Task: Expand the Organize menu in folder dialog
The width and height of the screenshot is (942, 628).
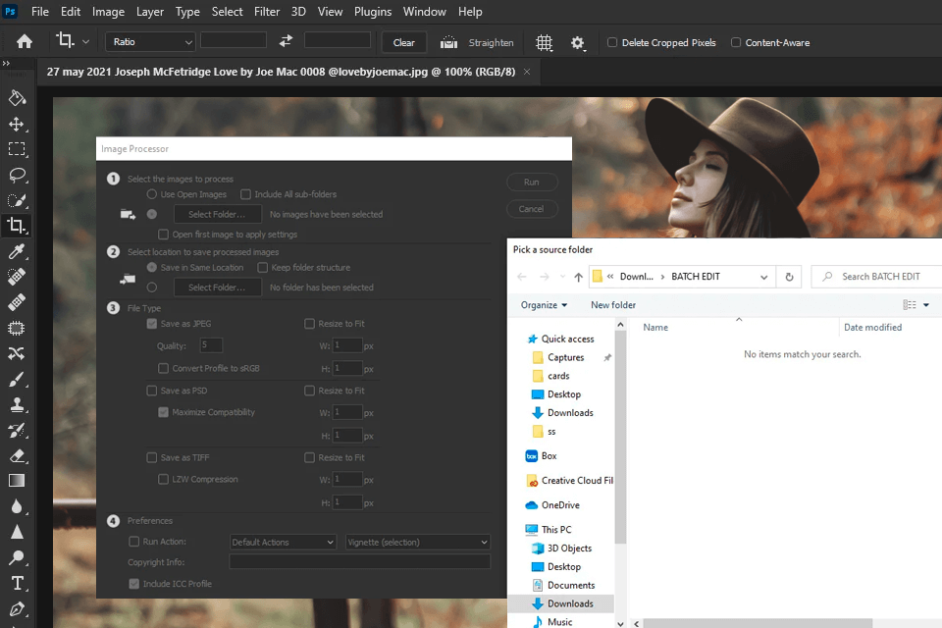Action: 545,305
